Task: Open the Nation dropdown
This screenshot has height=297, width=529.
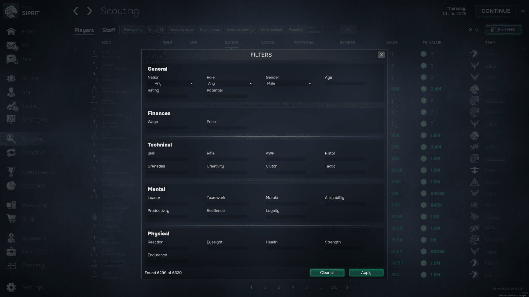Action: pos(170,83)
